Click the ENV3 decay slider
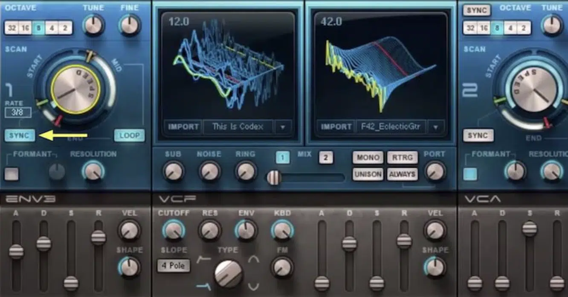 click(x=43, y=244)
